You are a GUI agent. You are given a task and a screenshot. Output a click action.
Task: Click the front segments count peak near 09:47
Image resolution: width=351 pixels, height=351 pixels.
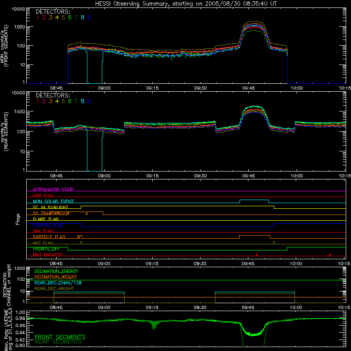click(x=254, y=22)
